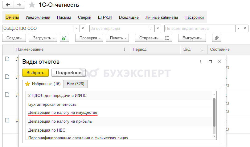Viewport: 250px width, 147px height.
Task: Select Персонифицированные сведения о физических лицах
Action: [119, 137]
